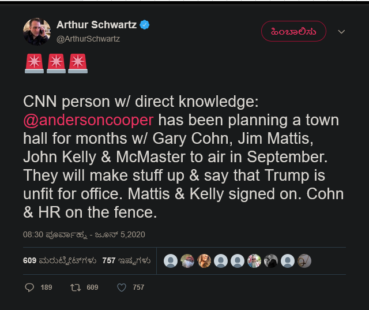
Task: Click the sixth liker avatar photo
Action: pos(254,261)
